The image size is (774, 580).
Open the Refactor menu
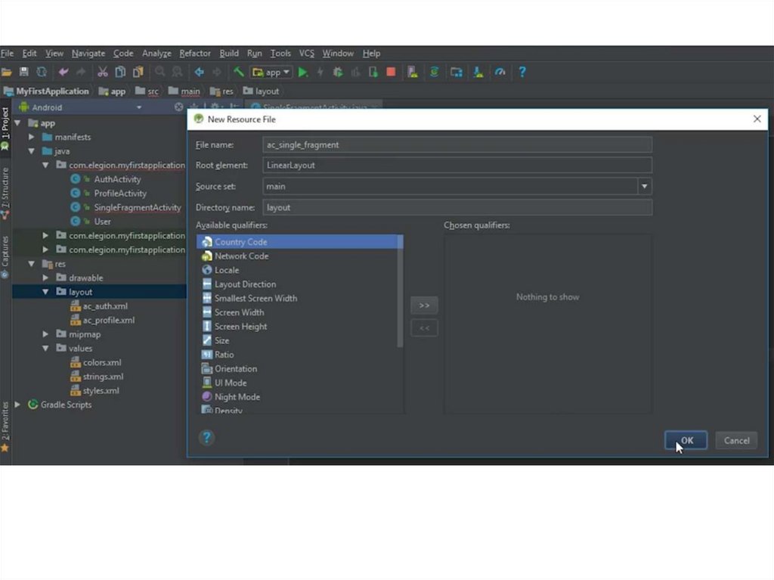tap(195, 54)
